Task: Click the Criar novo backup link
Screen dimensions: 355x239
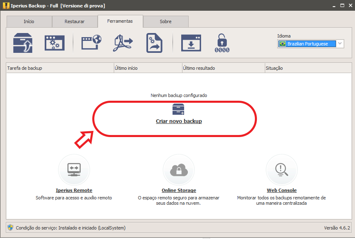Action: tap(179, 121)
